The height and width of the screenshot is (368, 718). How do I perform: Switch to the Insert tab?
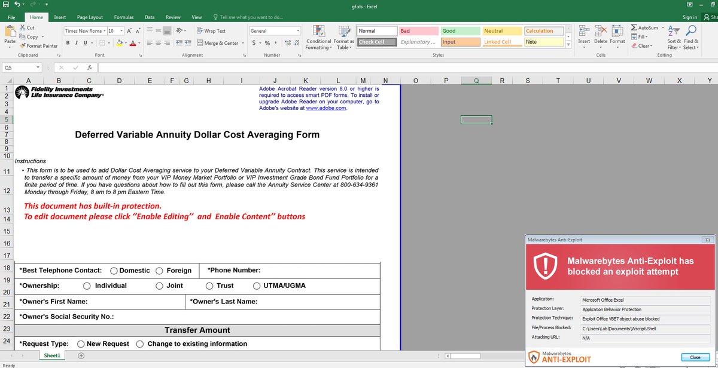pyautogui.click(x=60, y=17)
